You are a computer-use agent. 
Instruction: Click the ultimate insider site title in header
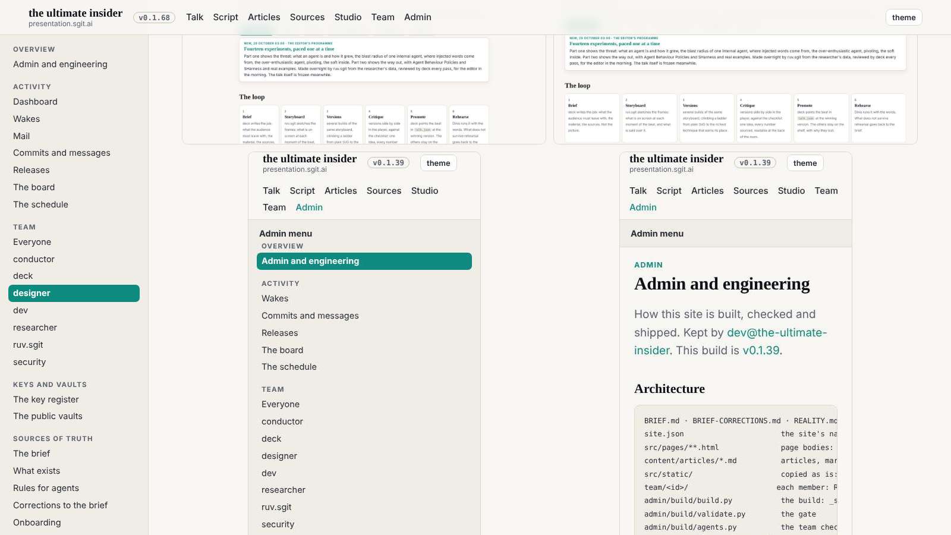pyautogui.click(x=75, y=13)
